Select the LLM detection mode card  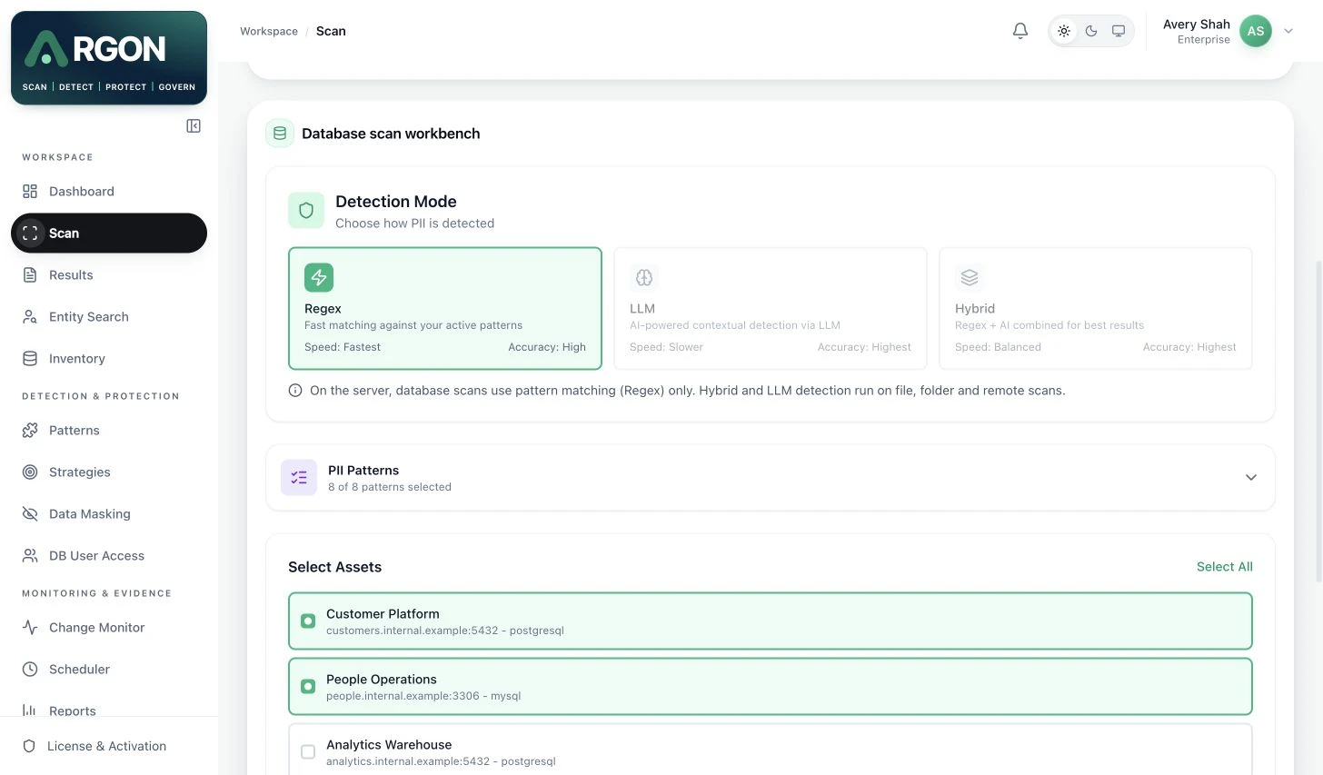click(x=771, y=309)
